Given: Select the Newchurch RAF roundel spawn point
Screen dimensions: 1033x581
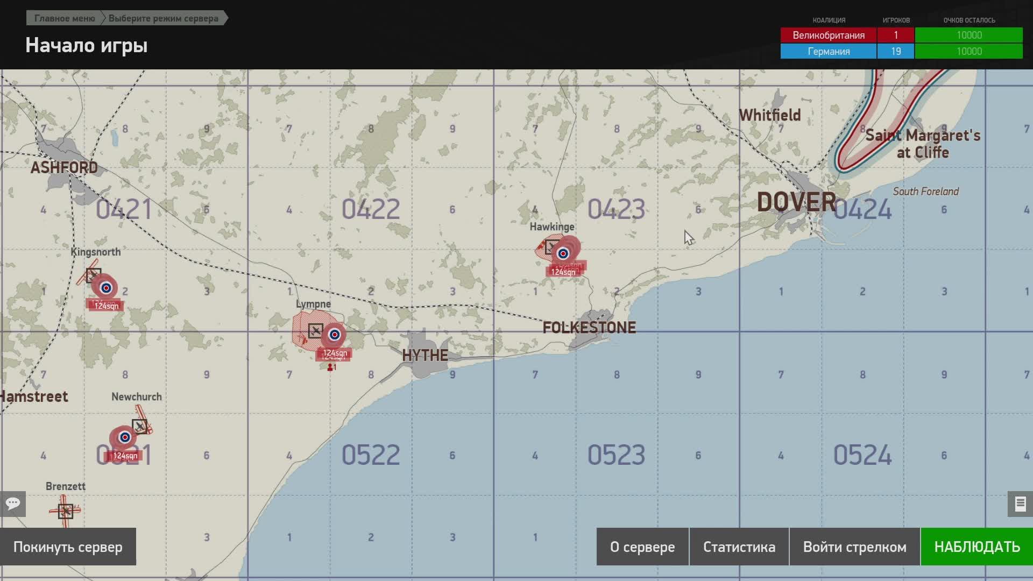Looking at the screenshot, I should pos(125,437).
